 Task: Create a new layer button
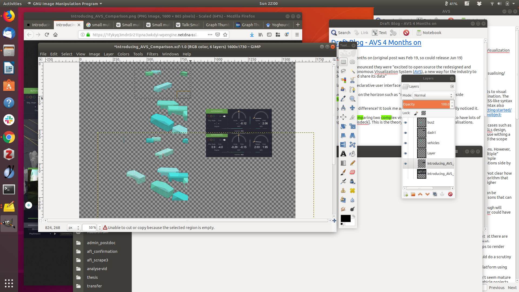406,194
